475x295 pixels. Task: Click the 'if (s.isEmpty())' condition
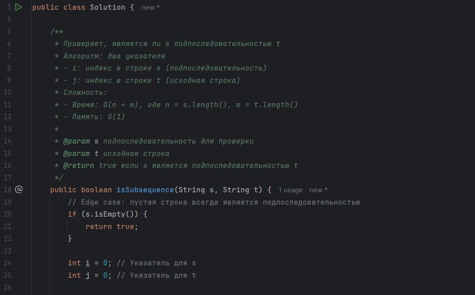[103, 214]
